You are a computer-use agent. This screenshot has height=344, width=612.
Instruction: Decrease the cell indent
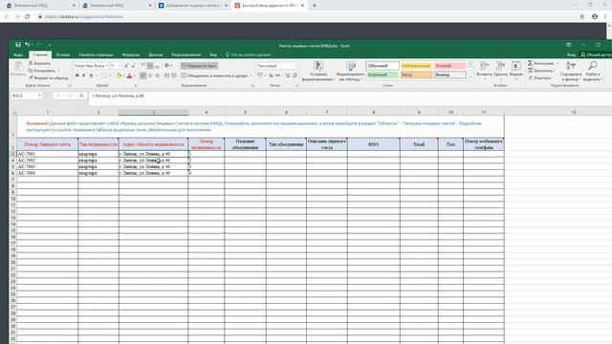(166, 75)
